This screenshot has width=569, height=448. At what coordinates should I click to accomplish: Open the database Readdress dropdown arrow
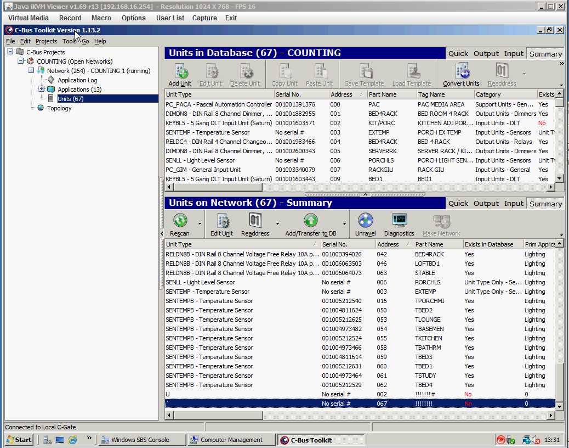point(525,74)
